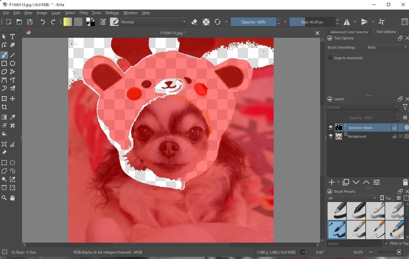The height and width of the screenshot is (259, 409).
Task: Delete layer with trash icon
Action: pos(405,182)
